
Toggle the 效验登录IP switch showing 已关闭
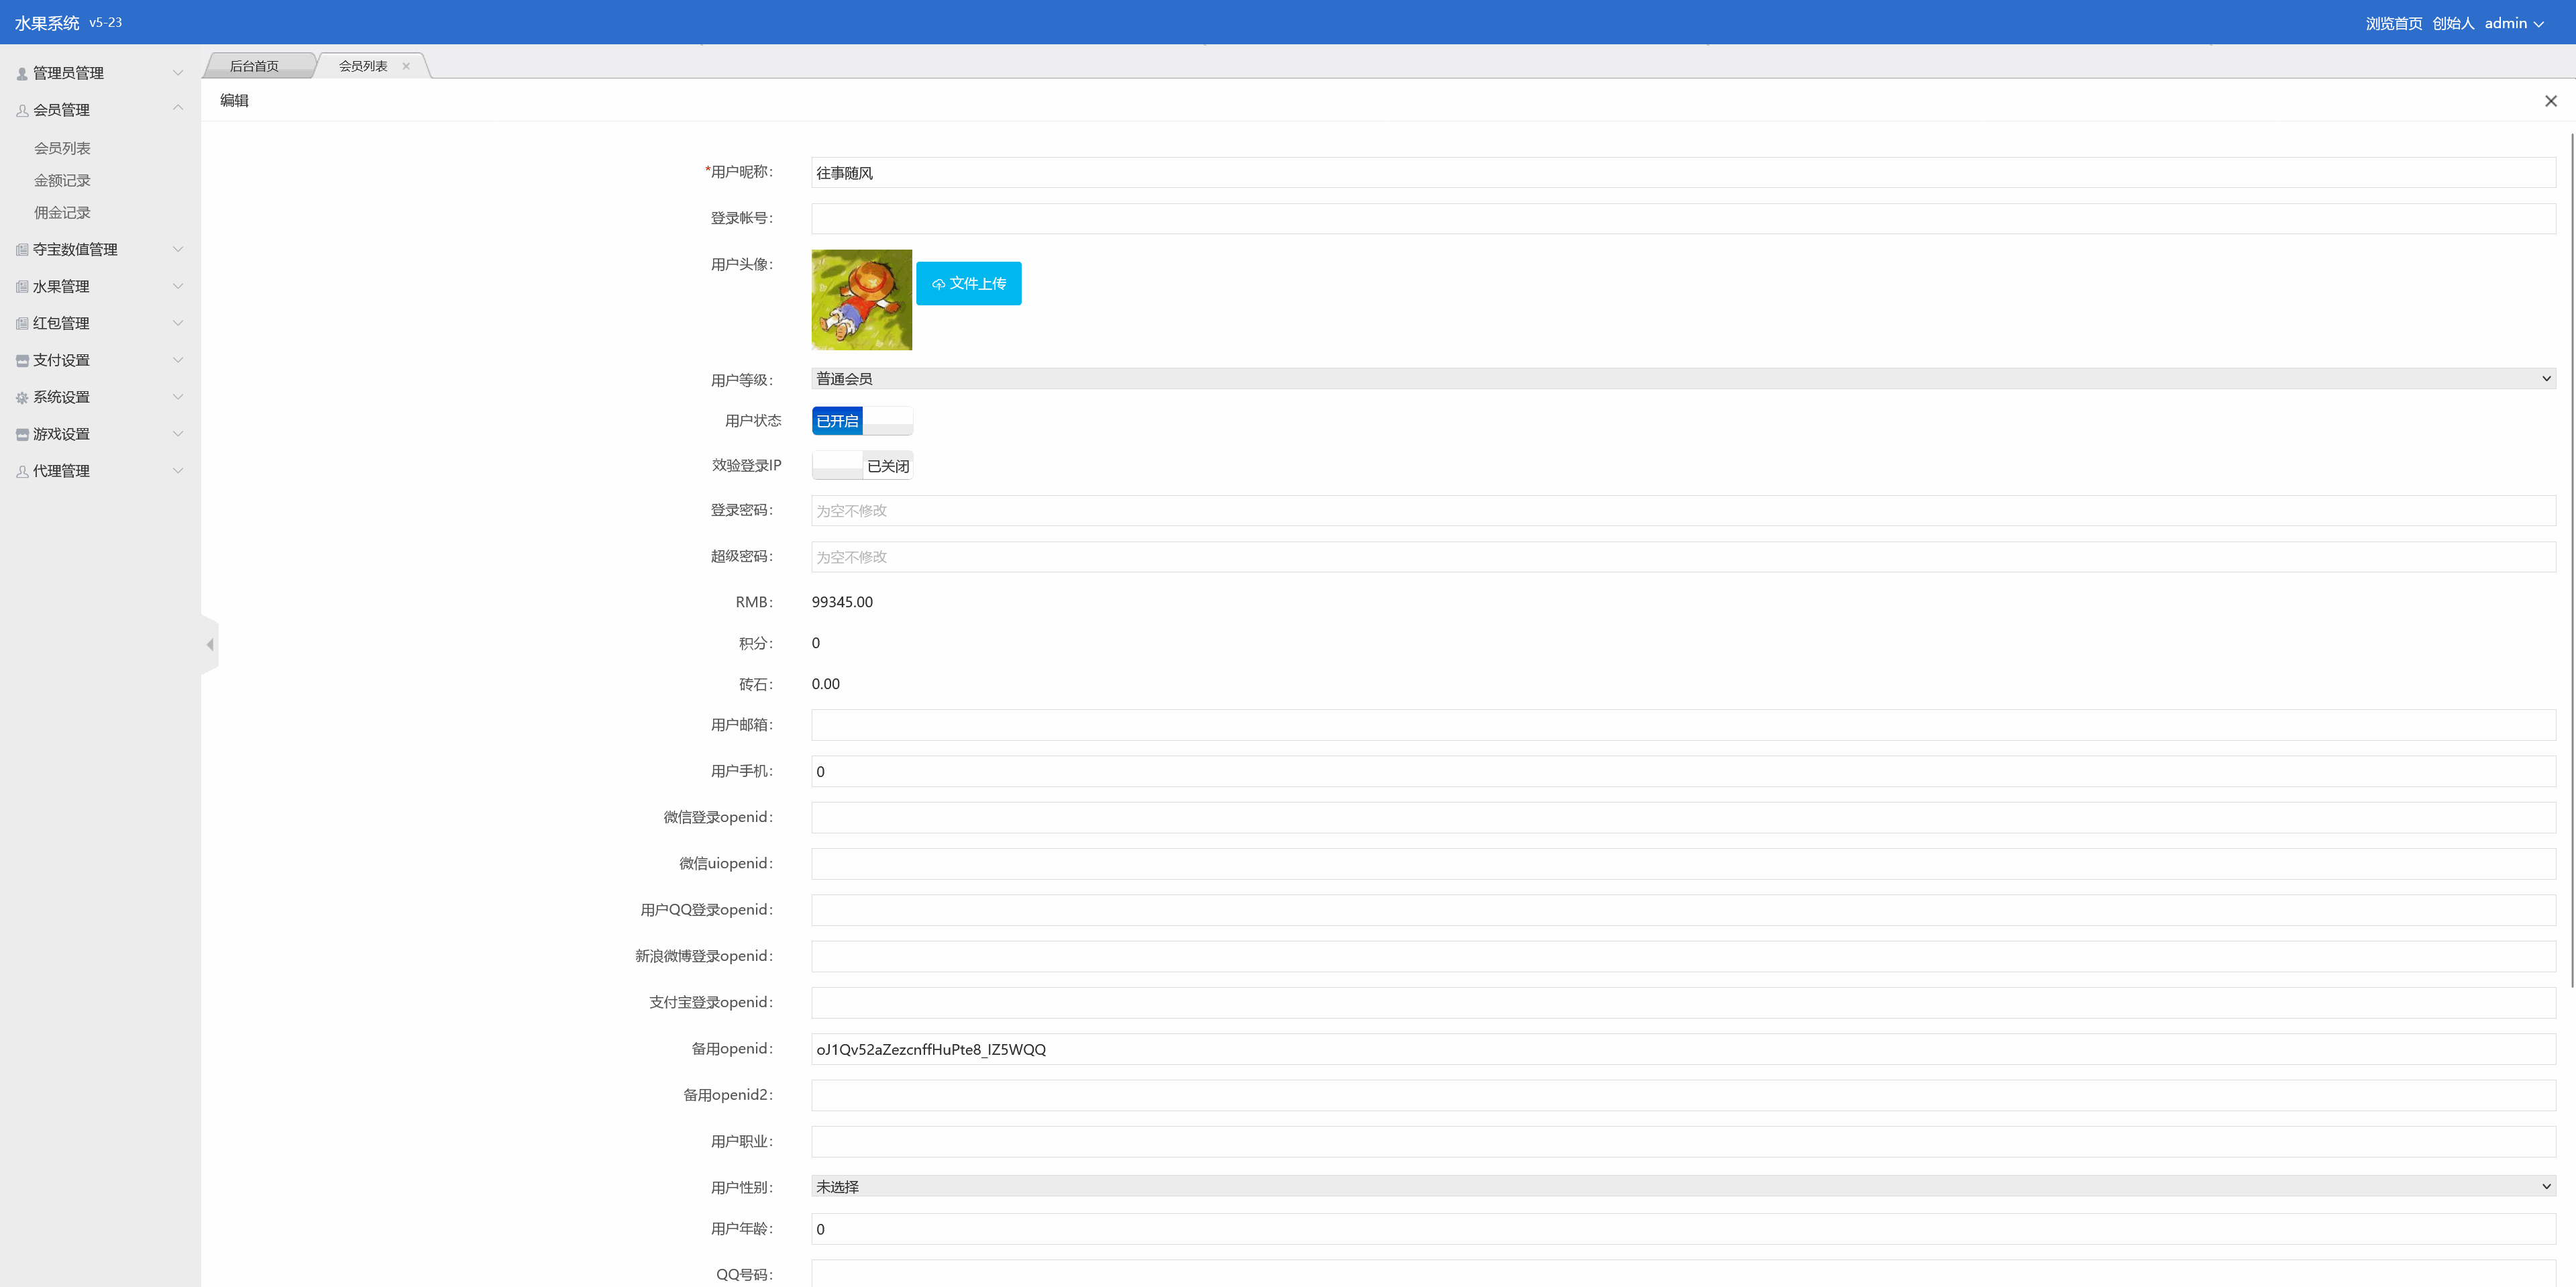coord(861,466)
